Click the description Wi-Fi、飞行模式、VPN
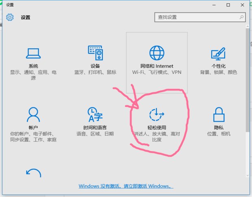Viewport: 252px width, 197px height. (x=157, y=72)
